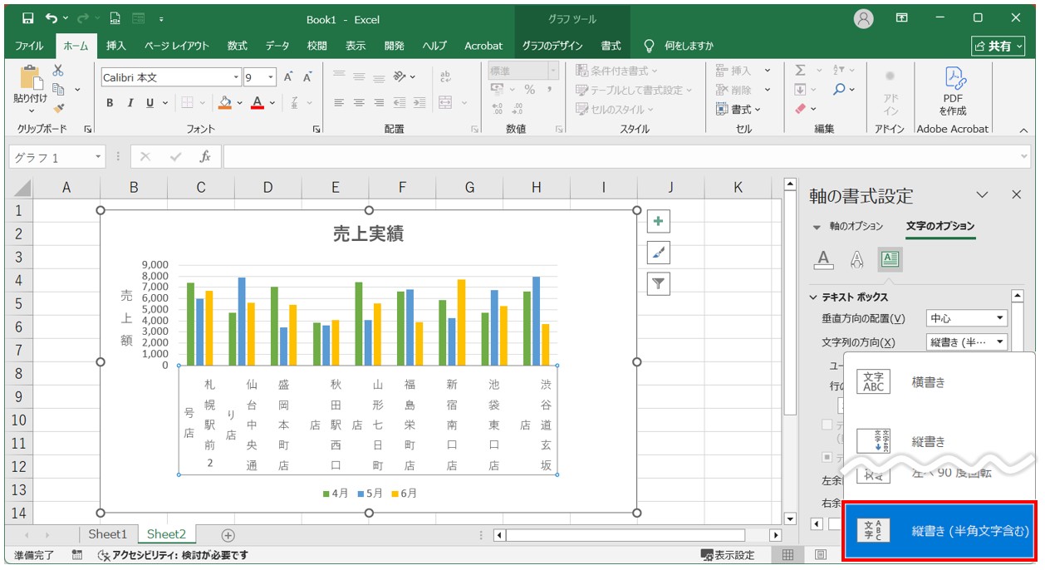
Task: Create a PDF with Adobe Acrobat
Action: 953,91
